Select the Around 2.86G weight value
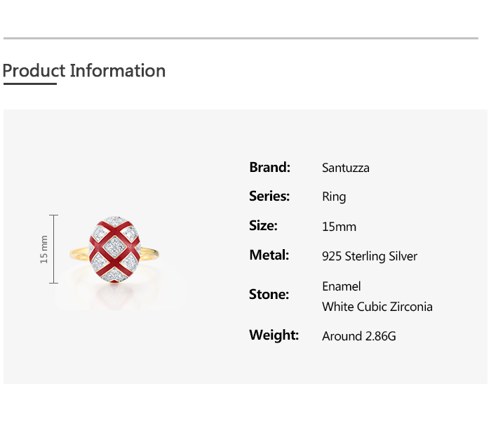 click(358, 336)
